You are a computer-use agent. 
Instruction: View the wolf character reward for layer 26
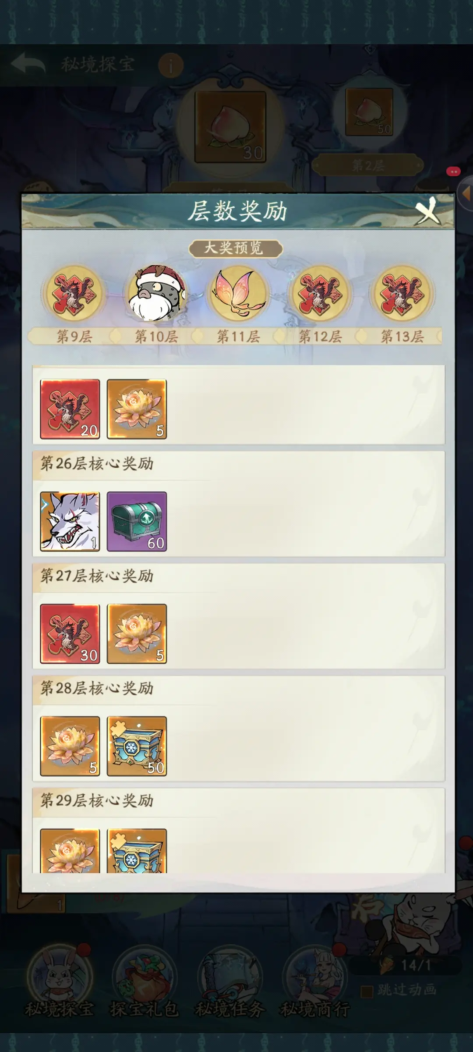70,521
